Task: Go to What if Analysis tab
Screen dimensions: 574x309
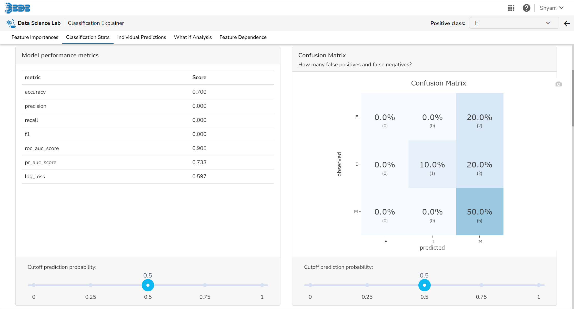Action: click(193, 37)
